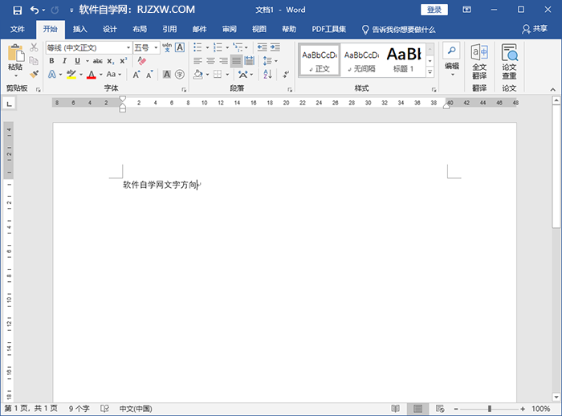Apply the No Spacing (无间隔) style
Image resolution: width=562 pixels, height=416 pixels.
click(x=361, y=60)
